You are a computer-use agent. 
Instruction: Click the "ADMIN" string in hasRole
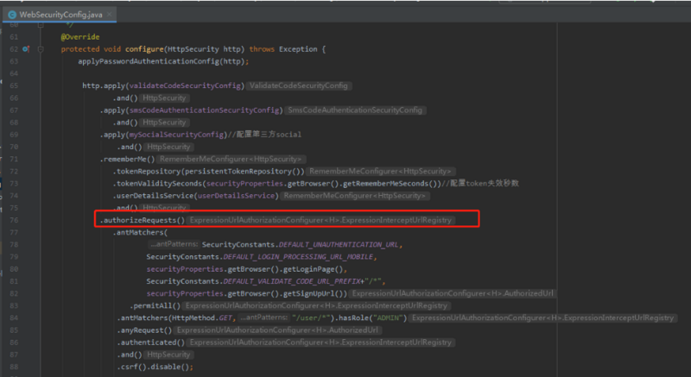coord(388,317)
